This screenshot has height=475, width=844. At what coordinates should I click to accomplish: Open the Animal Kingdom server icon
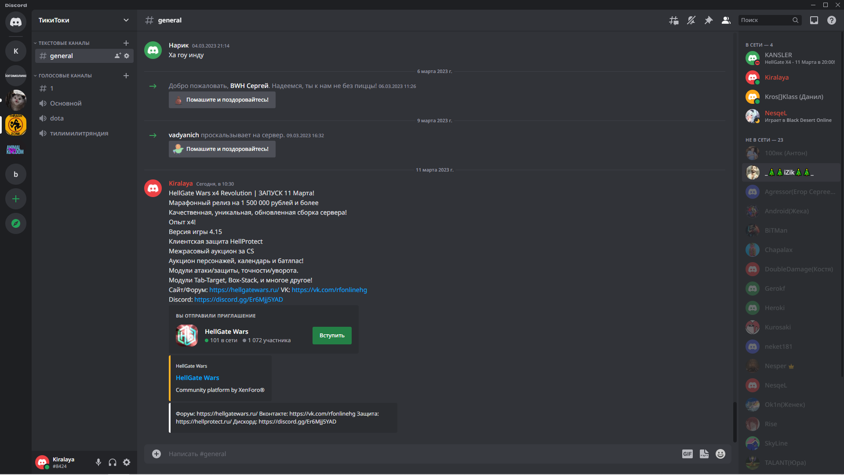click(x=16, y=150)
